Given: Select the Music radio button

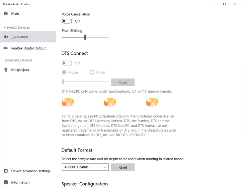Looking at the screenshot, I should [x=92, y=72].
